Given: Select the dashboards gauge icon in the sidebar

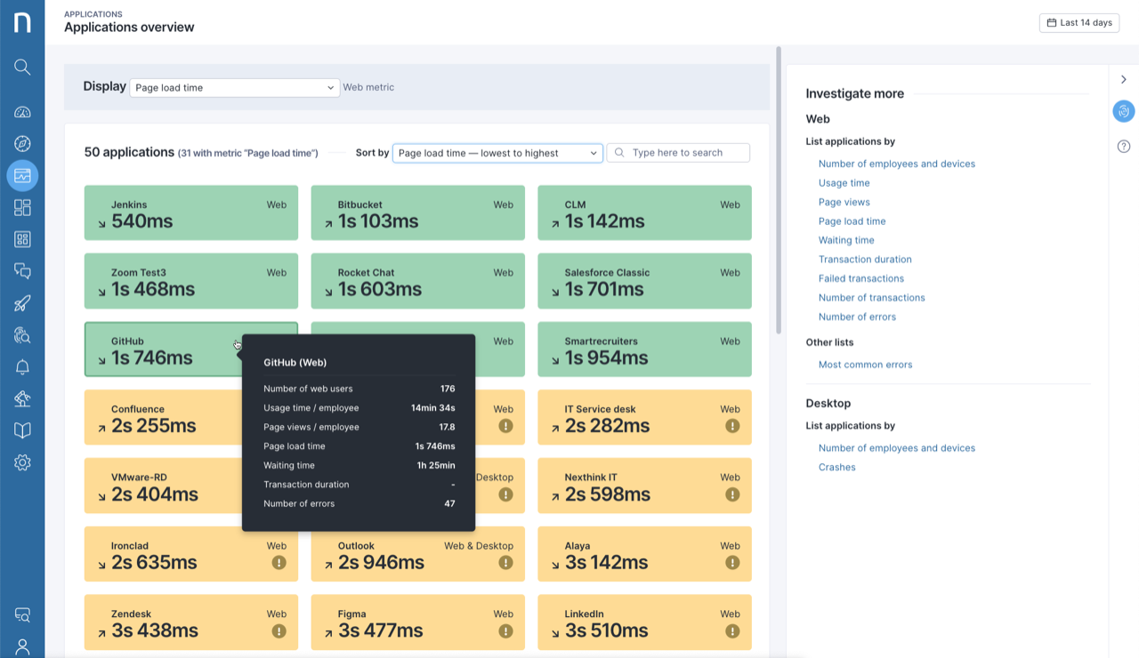Looking at the screenshot, I should (22, 111).
